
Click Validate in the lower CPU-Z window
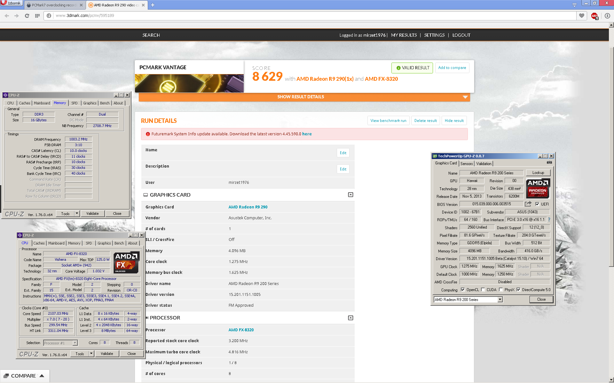107,354
